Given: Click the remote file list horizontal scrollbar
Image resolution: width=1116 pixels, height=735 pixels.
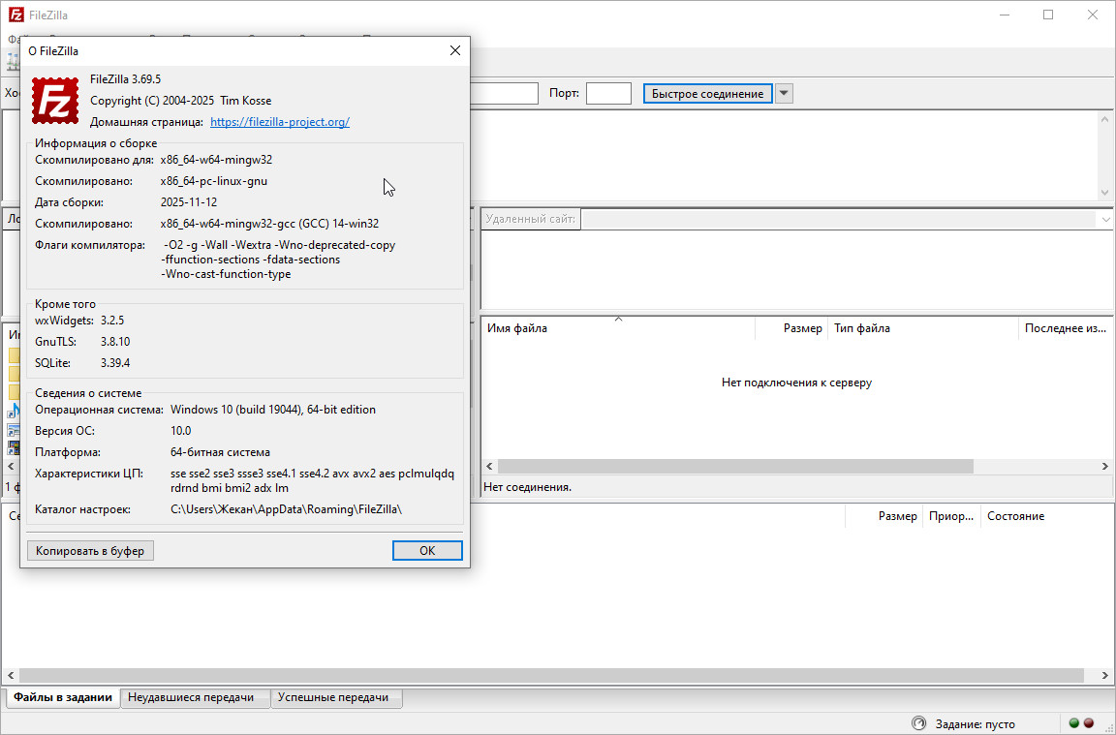Looking at the screenshot, I should tap(735, 466).
